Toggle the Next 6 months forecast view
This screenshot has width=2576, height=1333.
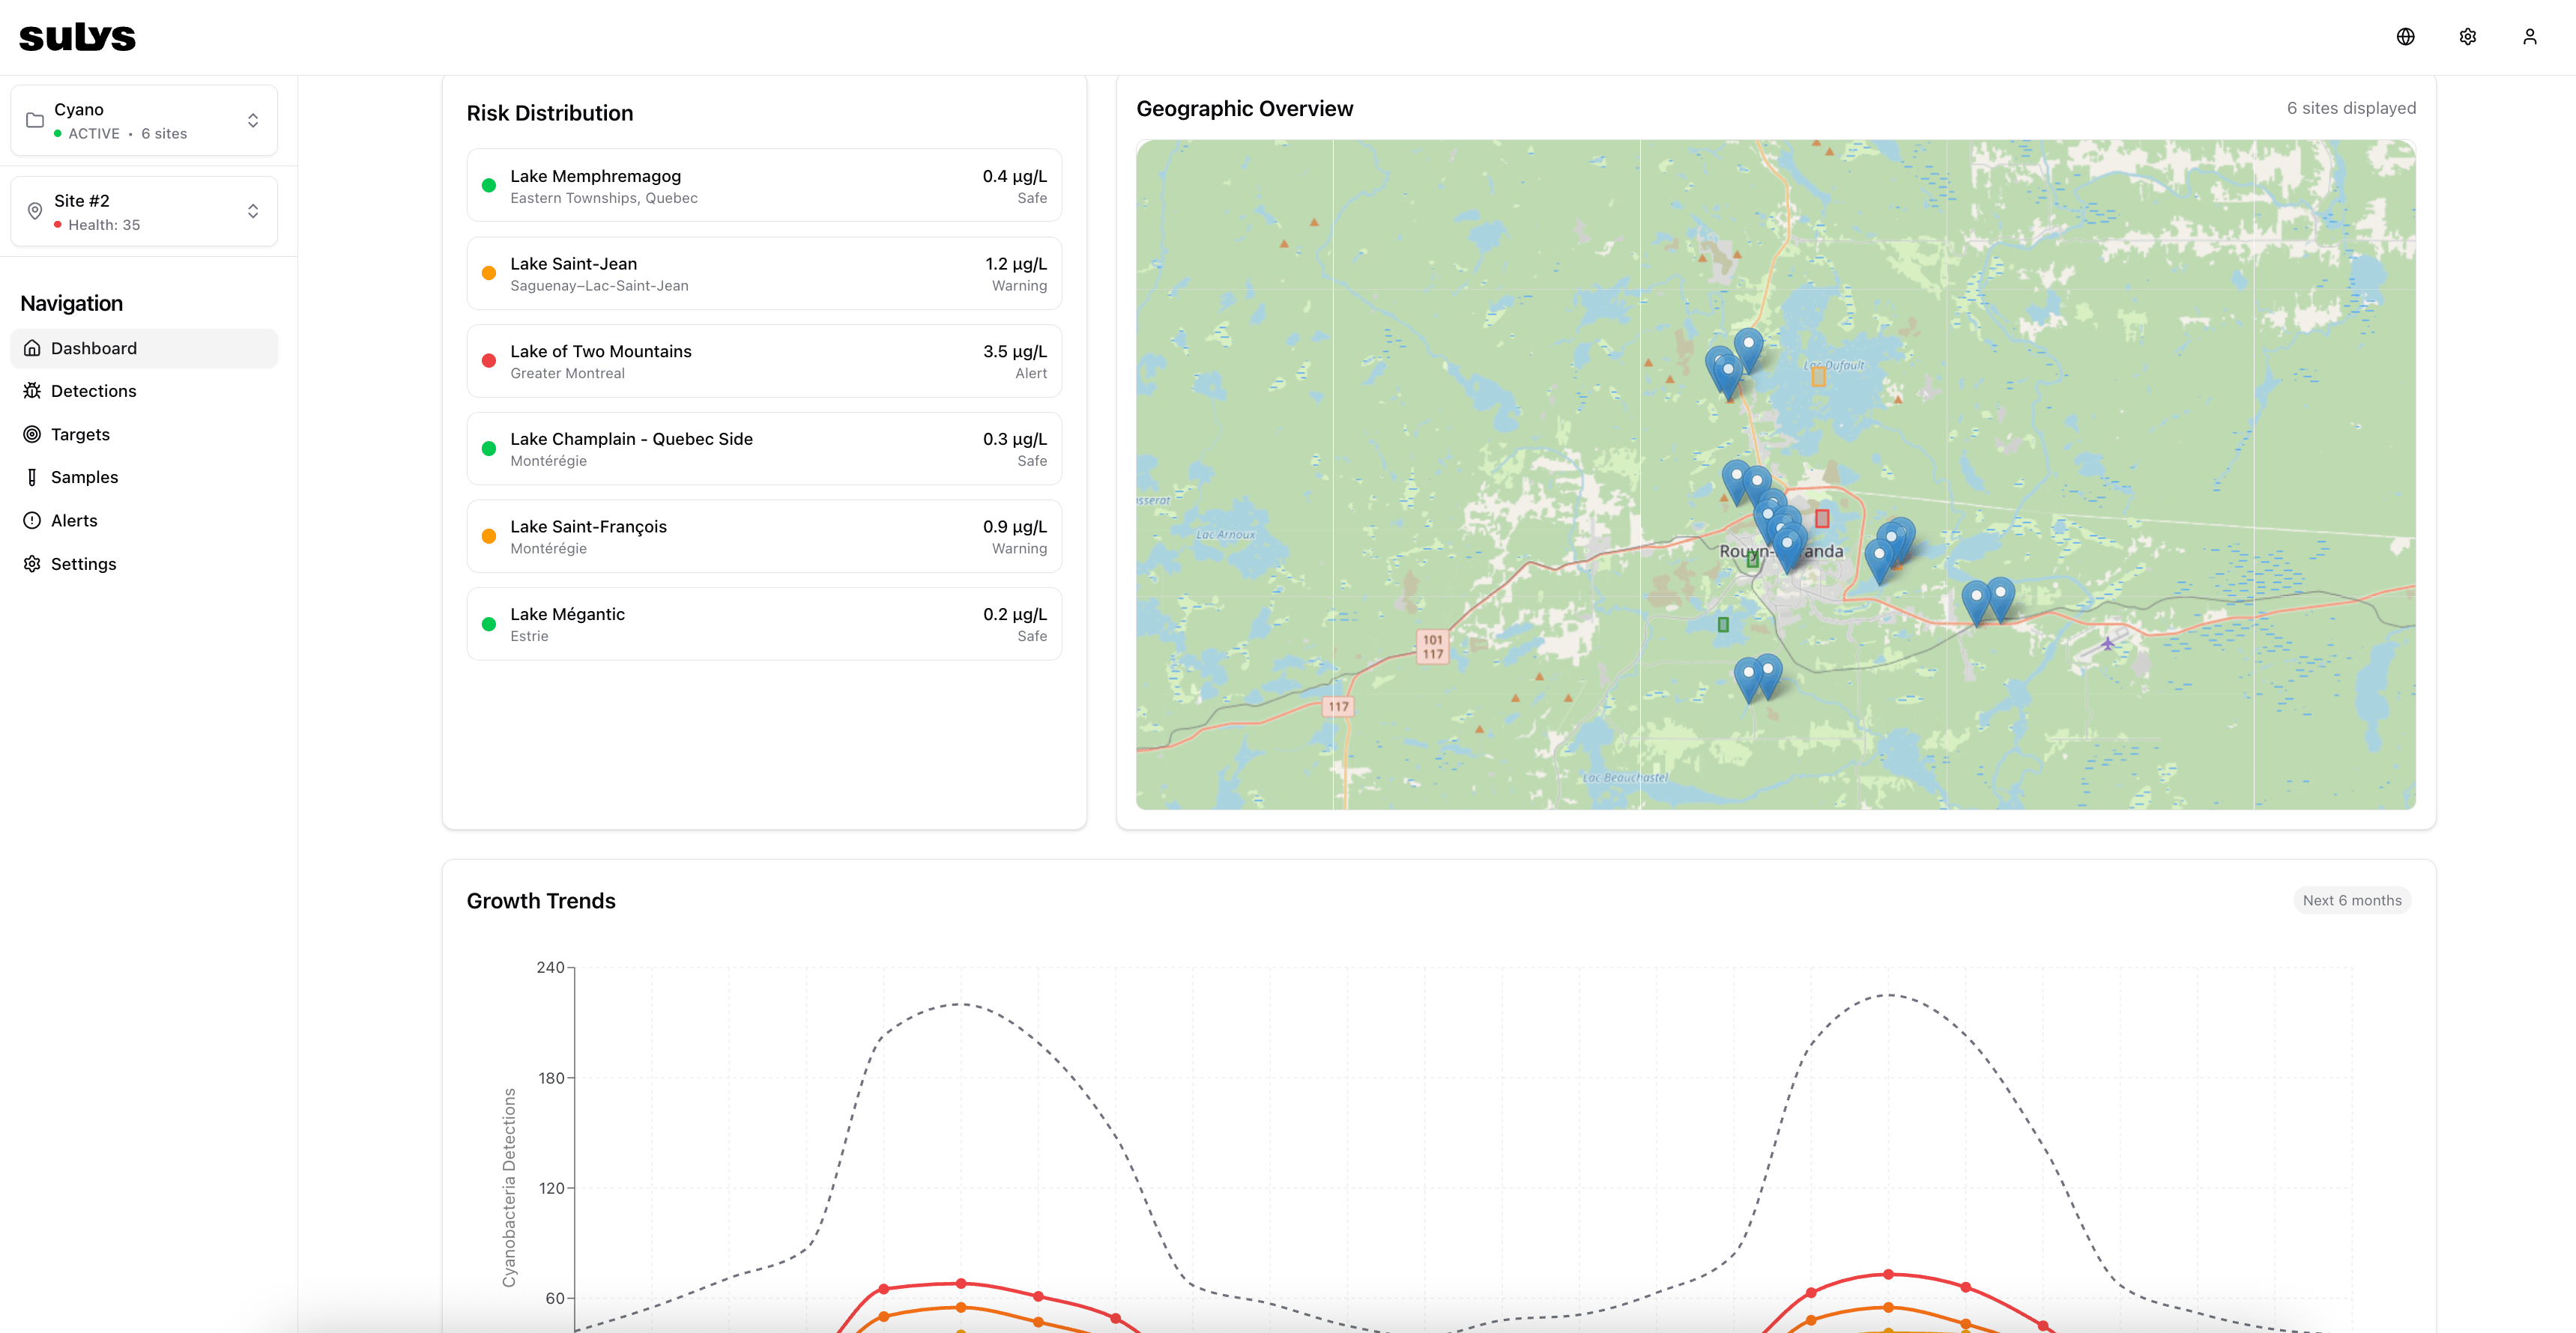coord(2351,899)
